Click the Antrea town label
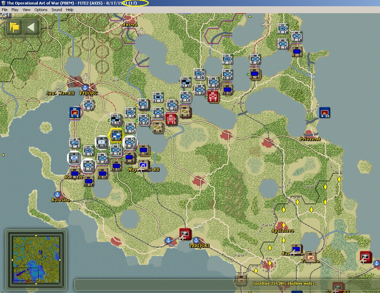 pyautogui.click(x=130, y=25)
